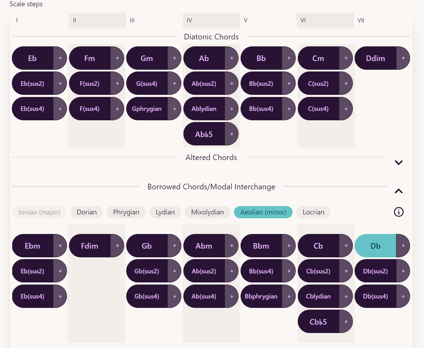Click the plus icon next to Ab♭5
This screenshot has width=424, height=348.
232,134
